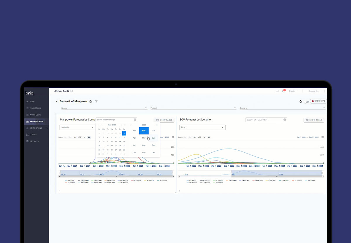Select the All zoom range on Manpower chart
The width and height of the screenshot is (351, 243).
(x=89, y=137)
